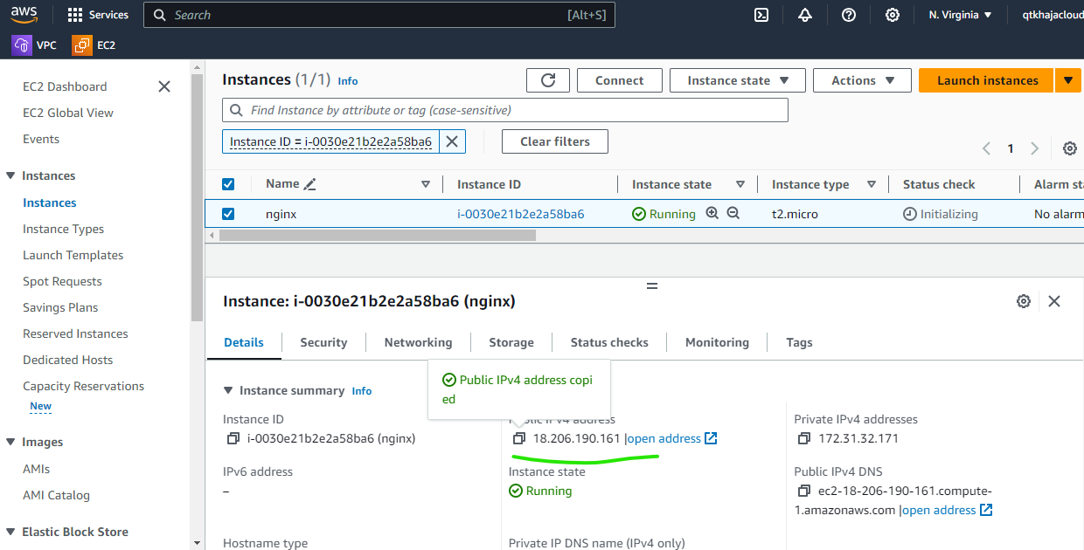
Task: Click the zoom-in filter icon beside Running
Action: [x=712, y=213]
